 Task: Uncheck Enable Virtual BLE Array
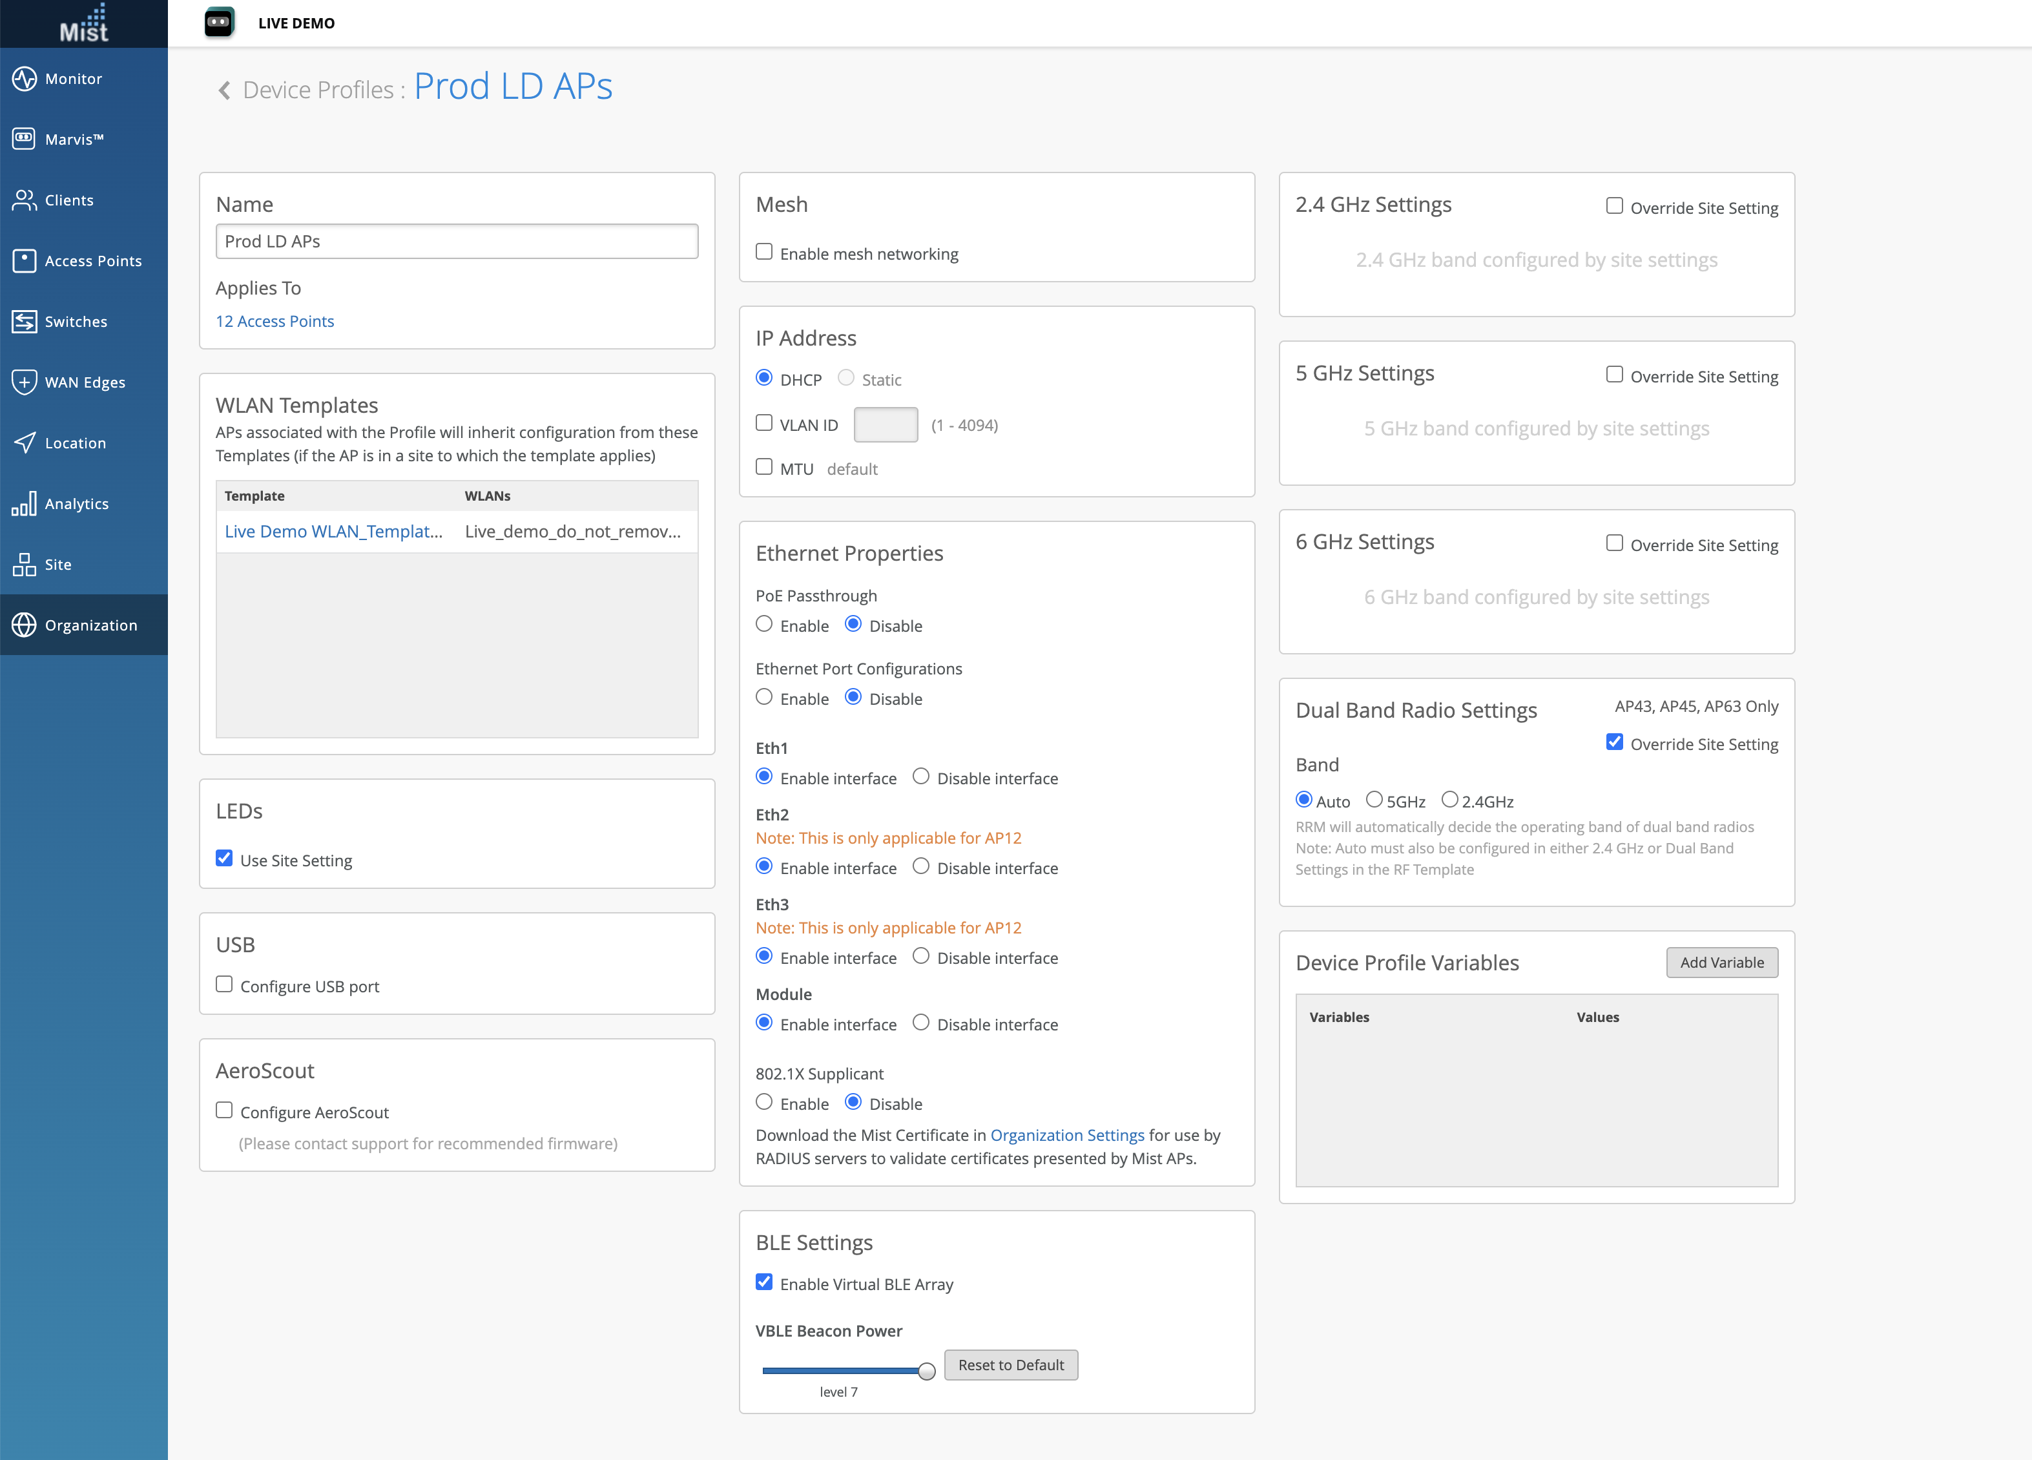pyautogui.click(x=764, y=1282)
